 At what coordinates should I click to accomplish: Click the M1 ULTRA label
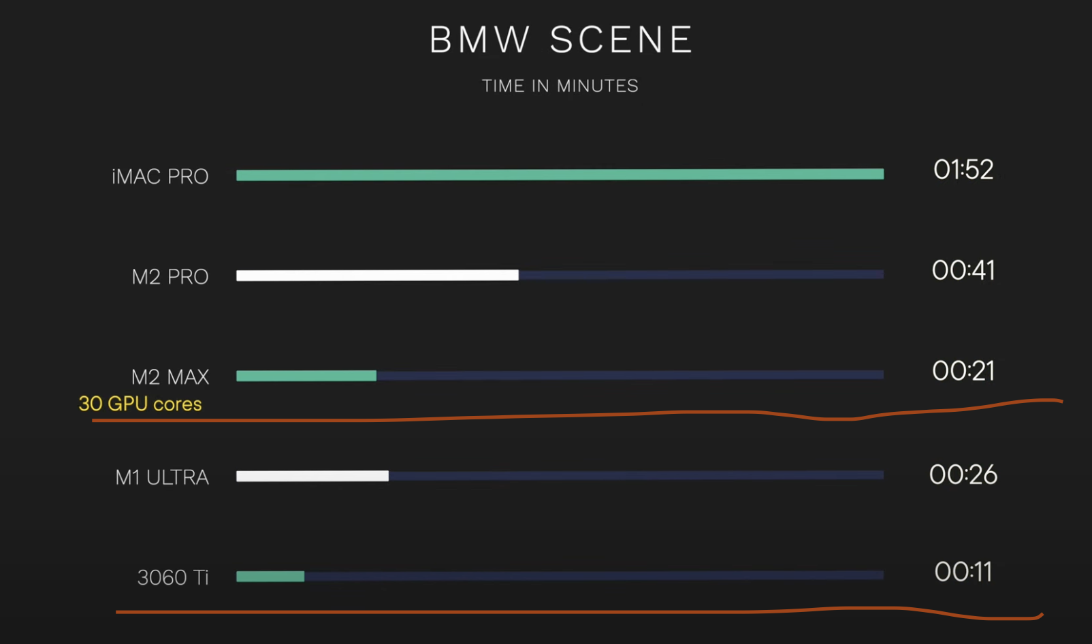click(162, 477)
